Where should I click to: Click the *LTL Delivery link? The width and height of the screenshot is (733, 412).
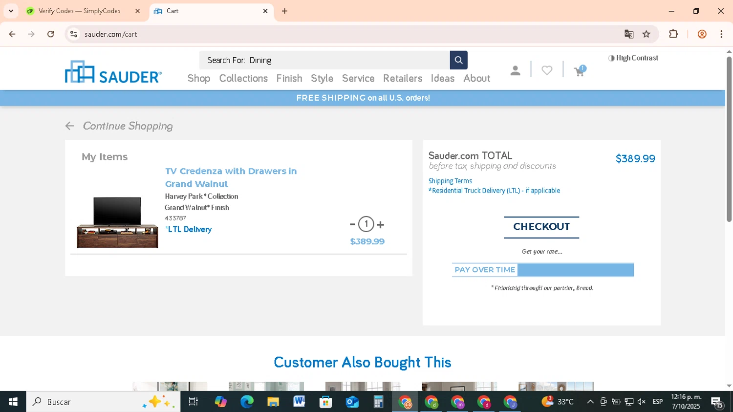[x=188, y=229]
